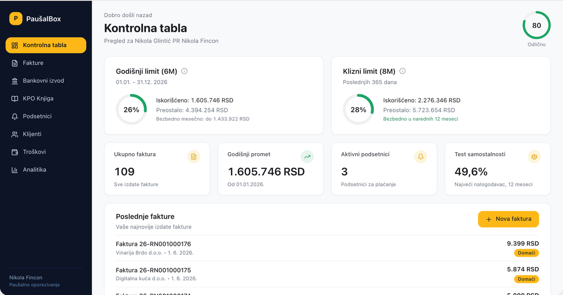The width and height of the screenshot is (563, 295).
Task: Click 'Podsetnici za plaćanje' caption
Action: pos(369,184)
